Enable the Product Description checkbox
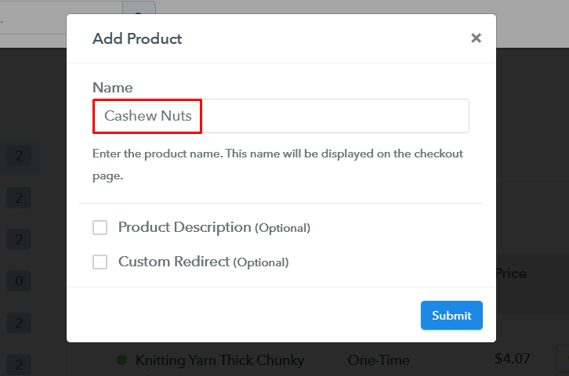 [x=100, y=228]
